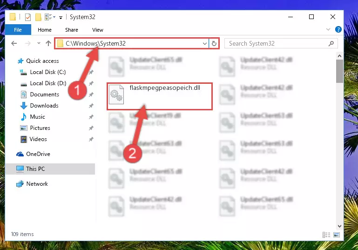Screen dimensions: 358x250
Task: Click pin icon next to Local Disk (D:)
Action: [91, 83]
